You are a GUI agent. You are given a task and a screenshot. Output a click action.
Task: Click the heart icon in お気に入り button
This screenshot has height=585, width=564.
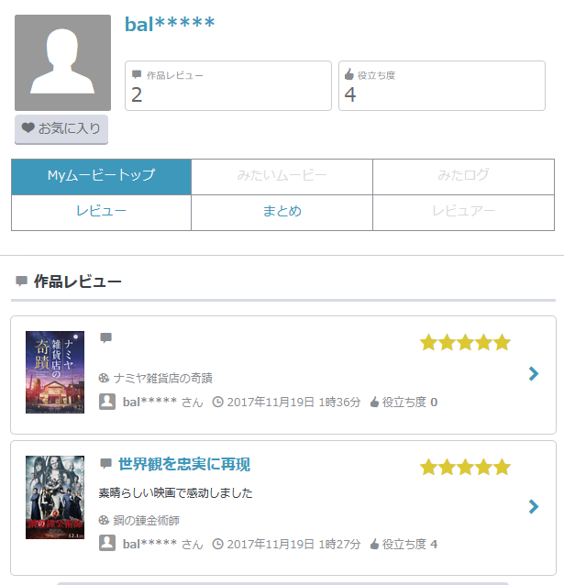pos(28,127)
